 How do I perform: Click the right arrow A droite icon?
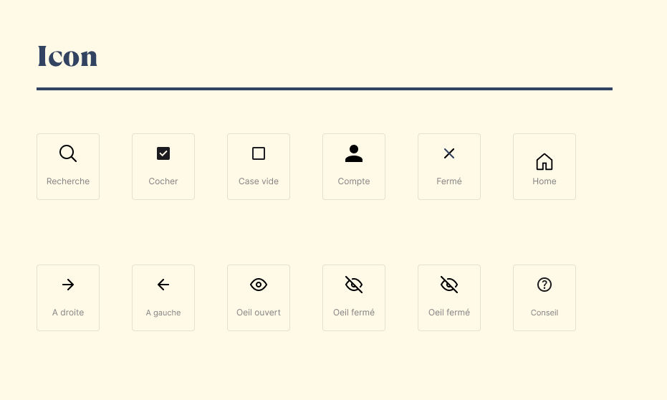pos(68,285)
